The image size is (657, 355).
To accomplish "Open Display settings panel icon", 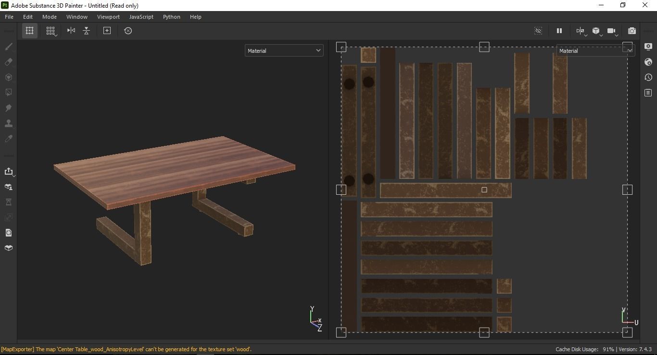I will pyautogui.click(x=648, y=47).
